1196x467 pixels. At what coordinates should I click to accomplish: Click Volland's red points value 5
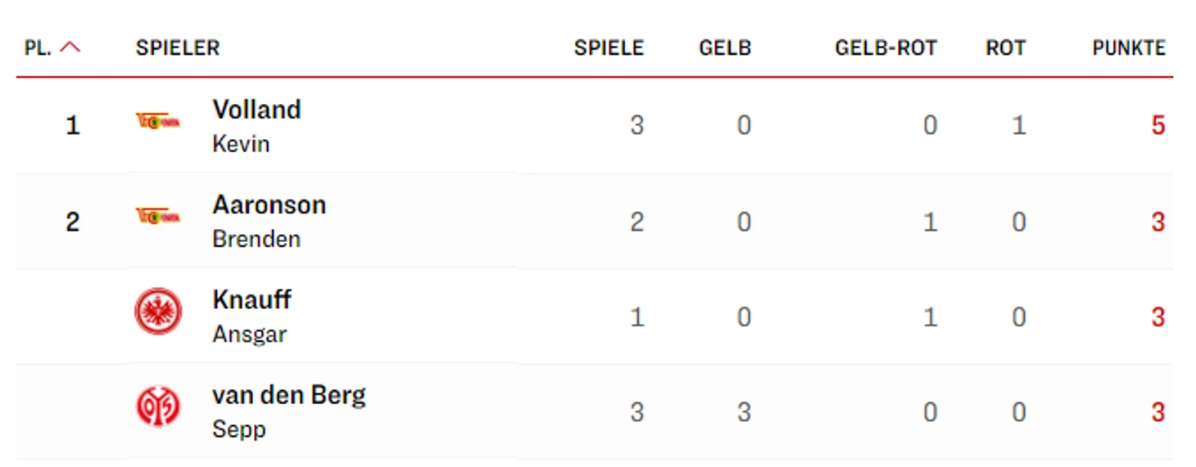click(1157, 126)
